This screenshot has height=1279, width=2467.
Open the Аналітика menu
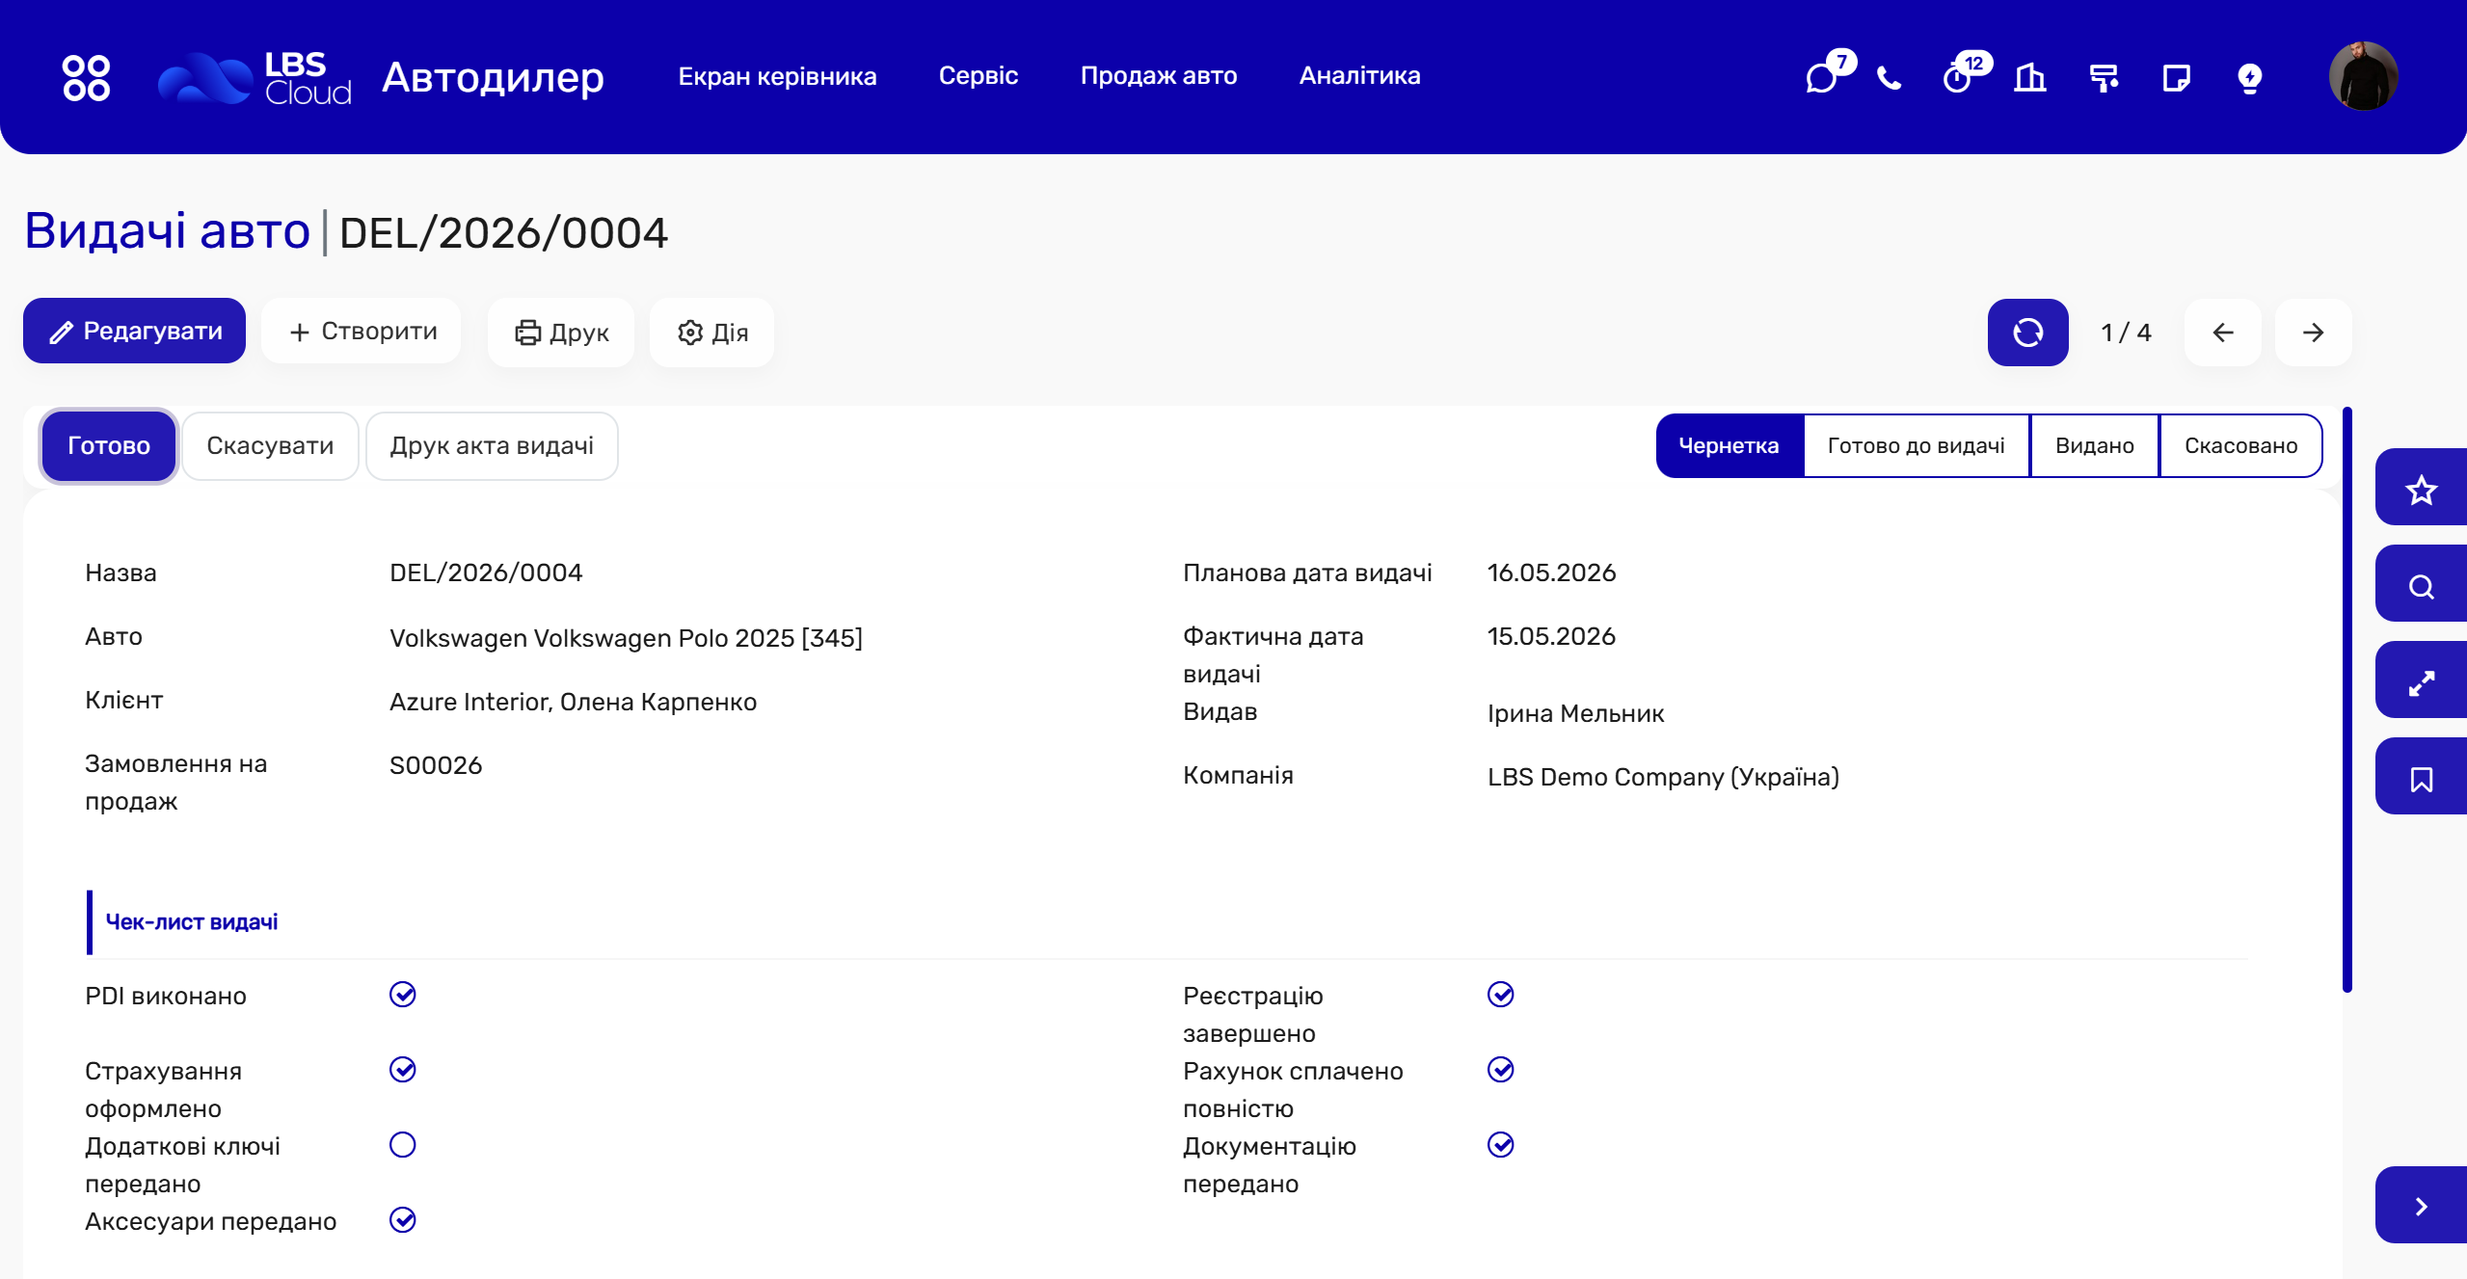1359,76
